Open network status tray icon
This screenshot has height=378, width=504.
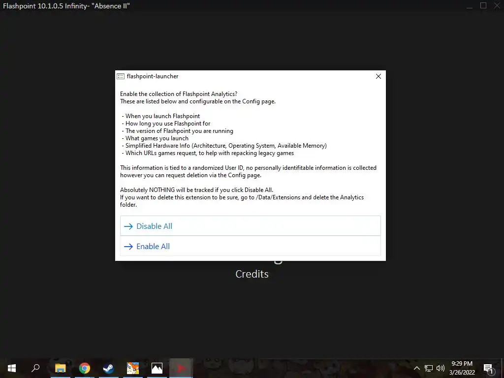click(x=429, y=368)
